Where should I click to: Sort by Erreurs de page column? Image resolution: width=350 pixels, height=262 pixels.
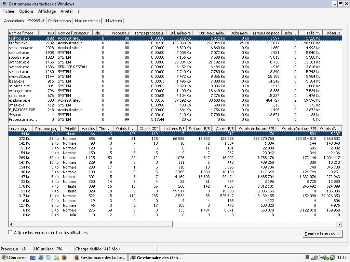(266, 33)
